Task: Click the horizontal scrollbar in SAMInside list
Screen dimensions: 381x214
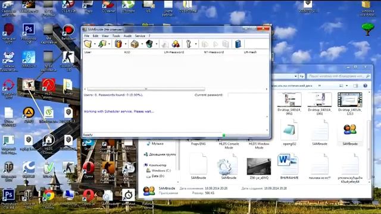Action: click(146, 89)
